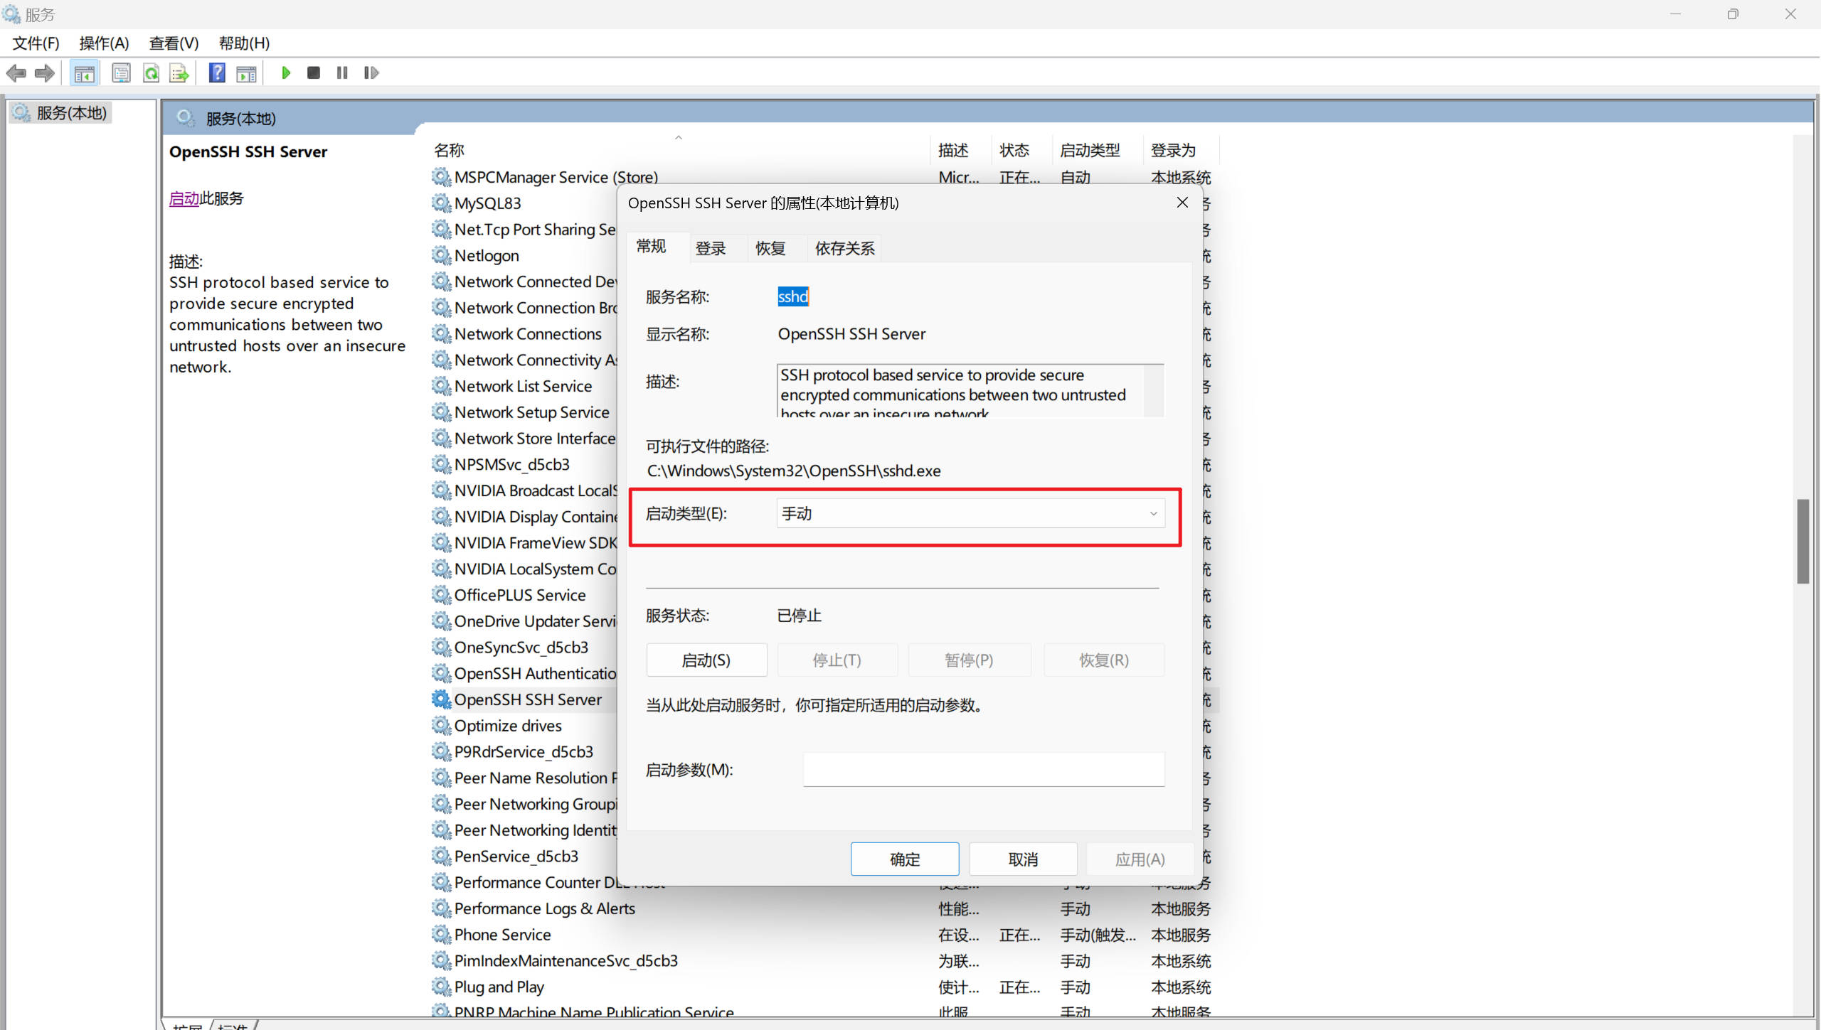1821x1030 pixels.
Task: Click gear icon beside OneSyncSvc_d5cb3
Action: coord(442,648)
